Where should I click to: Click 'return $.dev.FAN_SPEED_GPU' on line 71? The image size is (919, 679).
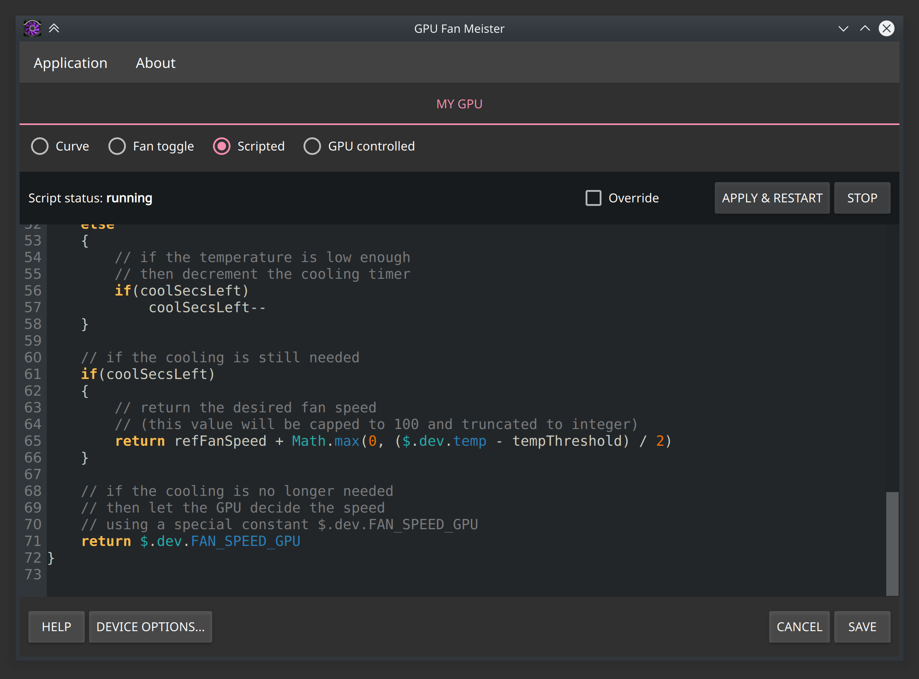point(191,541)
